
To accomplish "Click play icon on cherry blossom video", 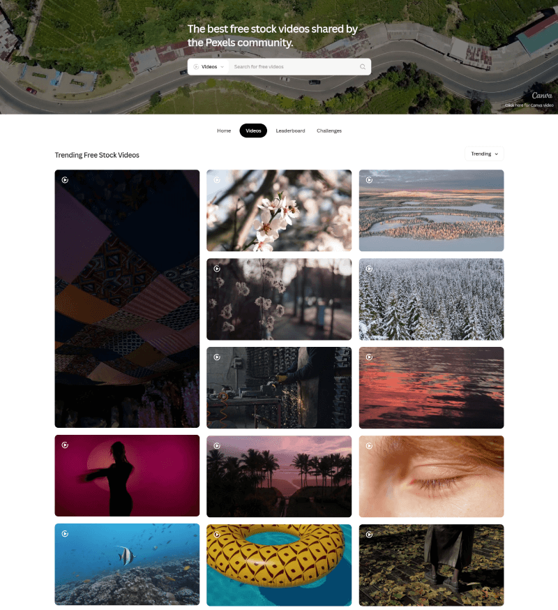I will pos(217,180).
